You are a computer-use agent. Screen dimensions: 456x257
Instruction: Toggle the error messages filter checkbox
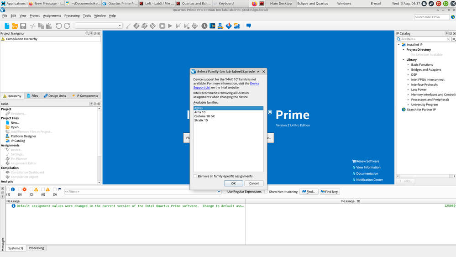[20, 189]
